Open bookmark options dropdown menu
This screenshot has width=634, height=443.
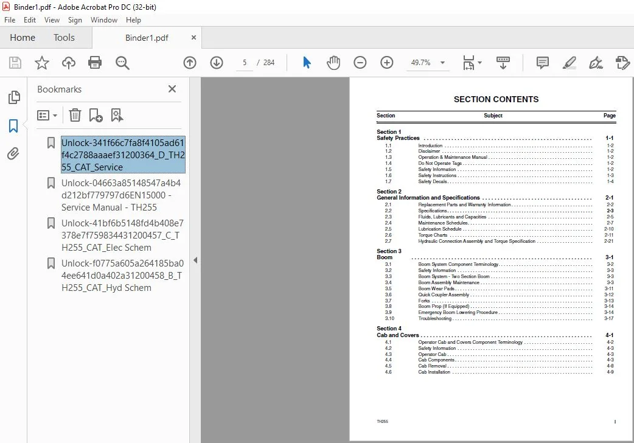coord(47,115)
